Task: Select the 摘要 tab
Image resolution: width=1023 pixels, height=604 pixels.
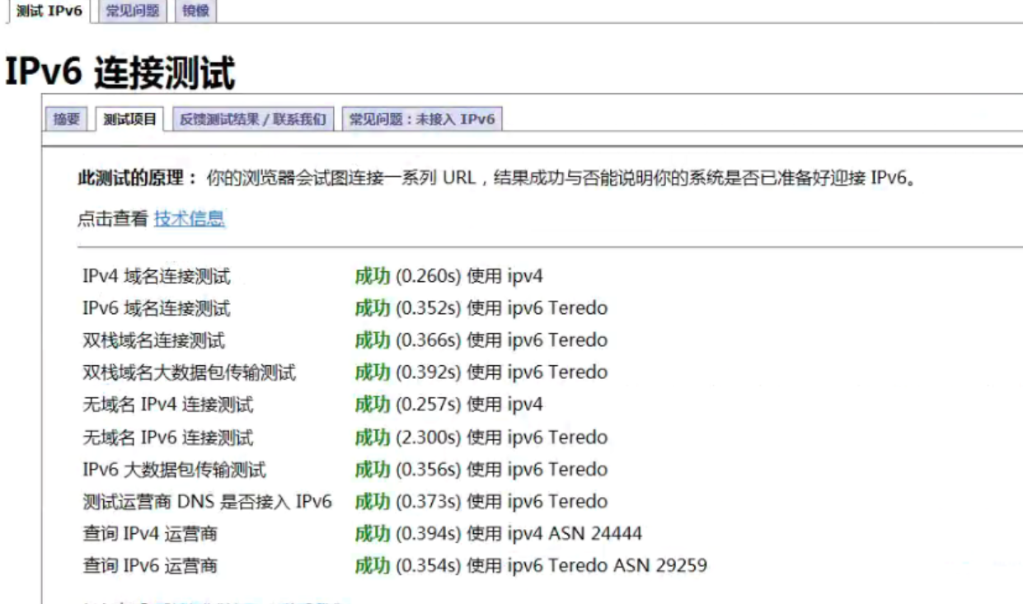Action: point(66,119)
